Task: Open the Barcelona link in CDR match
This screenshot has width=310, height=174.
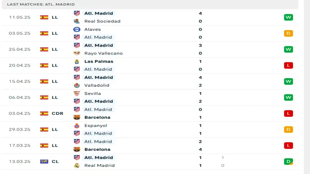Action: tap(97, 118)
